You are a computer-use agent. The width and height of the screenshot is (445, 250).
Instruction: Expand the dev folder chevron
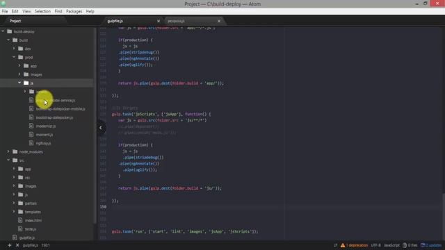pyautogui.click(x=14, y=49)
